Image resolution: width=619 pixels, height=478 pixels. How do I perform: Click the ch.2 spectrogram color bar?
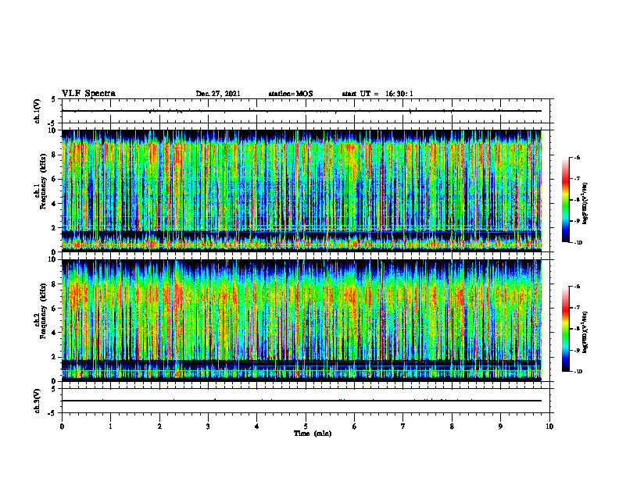(x=565, y=329)
